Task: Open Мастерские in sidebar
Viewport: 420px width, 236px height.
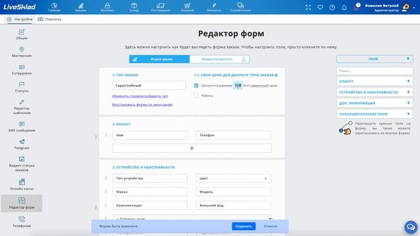Action: tap(22, 52)
